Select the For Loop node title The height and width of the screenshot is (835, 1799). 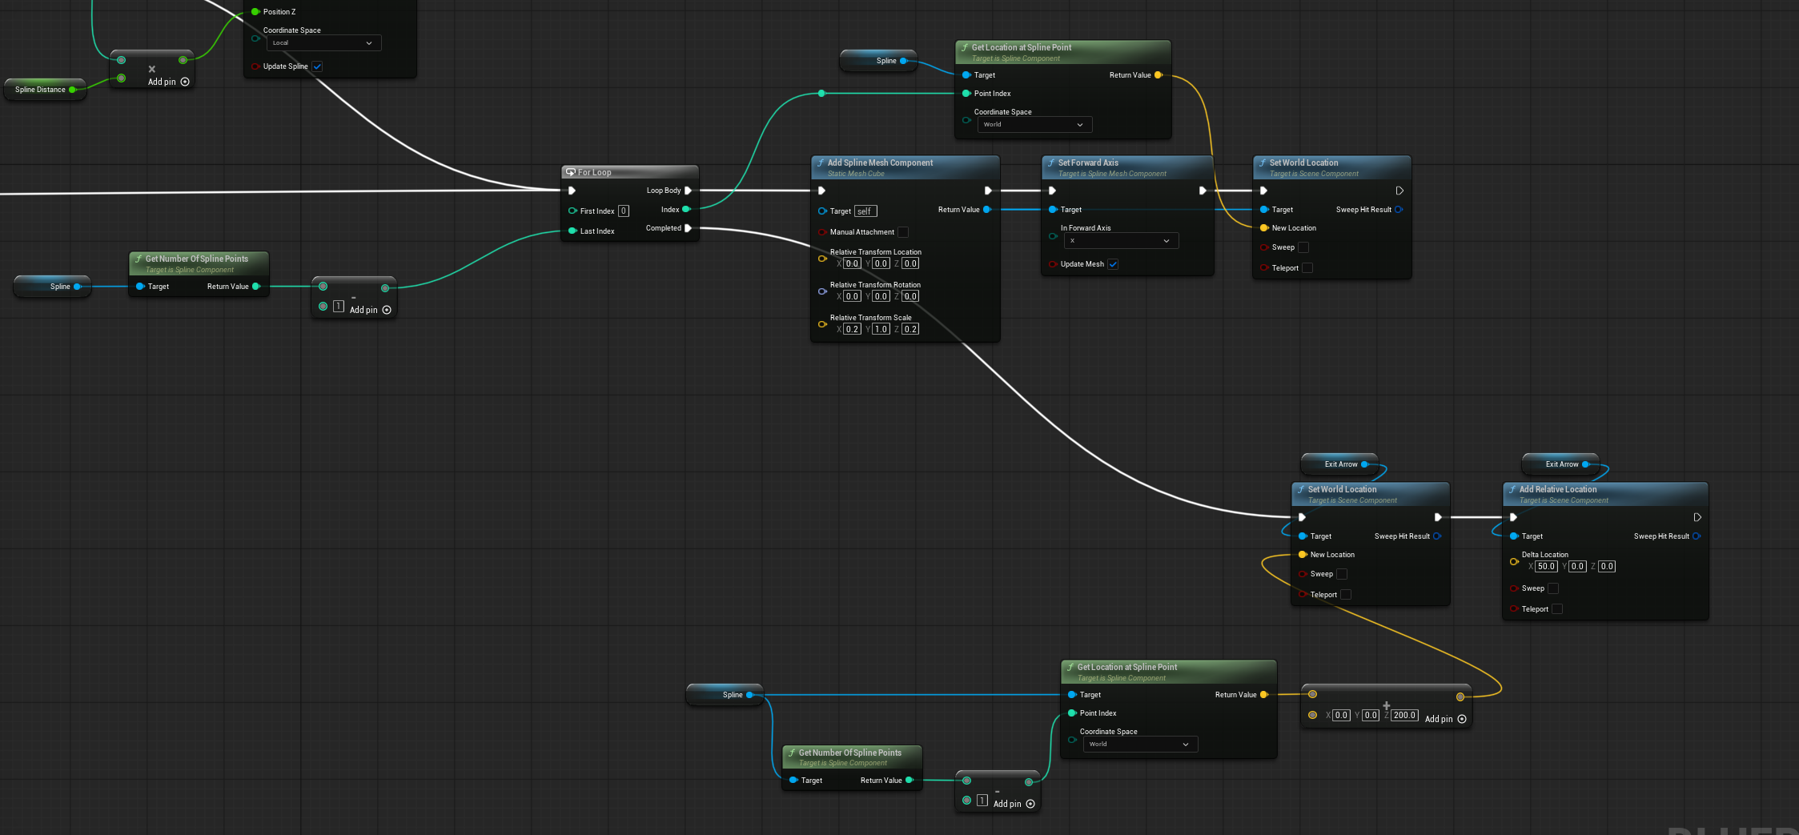point(594,172)
